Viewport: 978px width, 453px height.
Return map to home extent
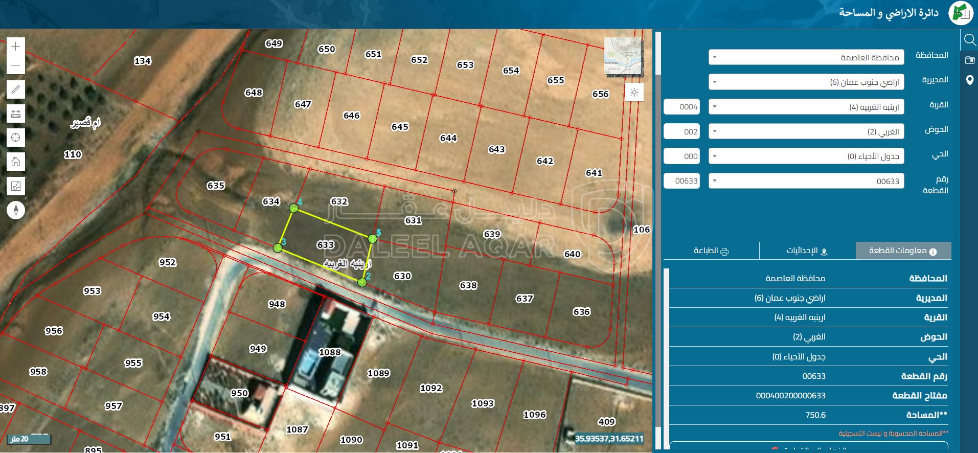[16, 162]
